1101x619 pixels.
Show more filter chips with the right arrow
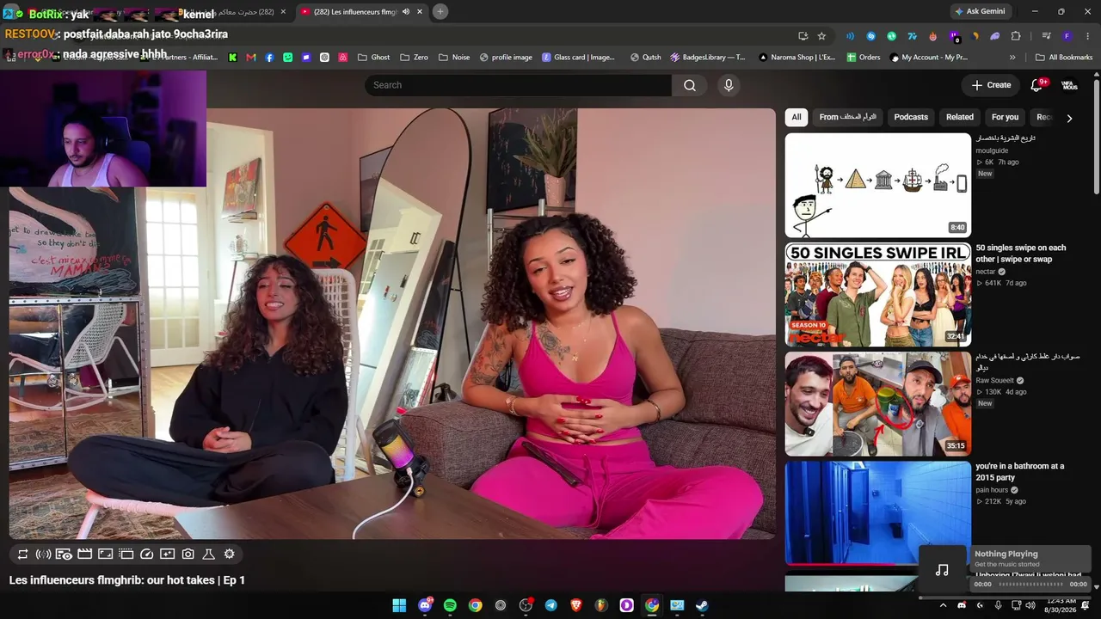[x=1069, y=118]
